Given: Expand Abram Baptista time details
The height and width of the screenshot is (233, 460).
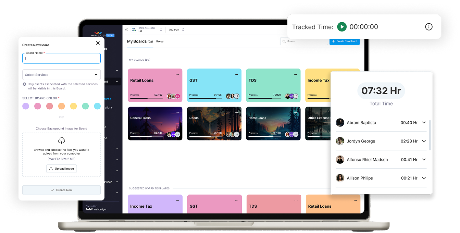Looking at the screenshot, I should (x=424, y=123).
